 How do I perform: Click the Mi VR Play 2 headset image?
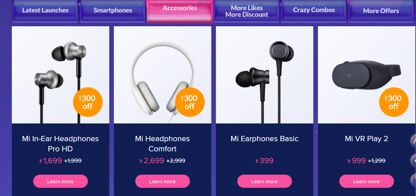(367, 75)
